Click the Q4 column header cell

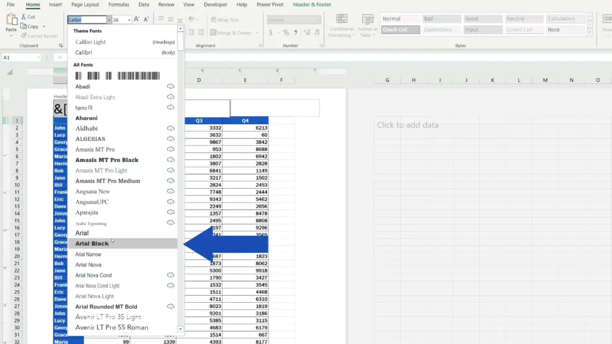coord(245,121)
